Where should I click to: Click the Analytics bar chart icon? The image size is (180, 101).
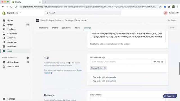pyautogui.click(x=4, y=38)
